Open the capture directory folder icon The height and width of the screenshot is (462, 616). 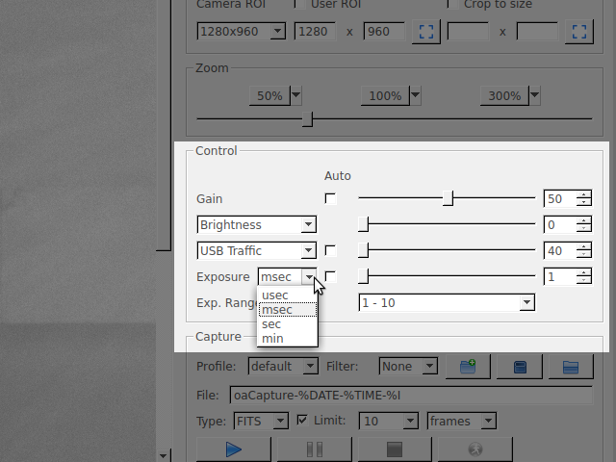[571, 367]
